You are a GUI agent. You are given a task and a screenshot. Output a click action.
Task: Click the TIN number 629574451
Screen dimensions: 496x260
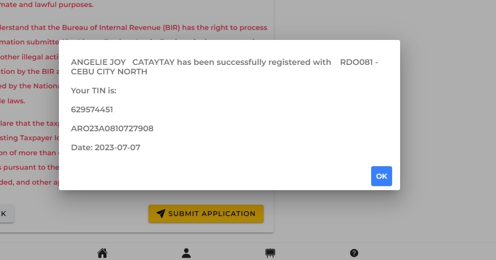point(92,110)
